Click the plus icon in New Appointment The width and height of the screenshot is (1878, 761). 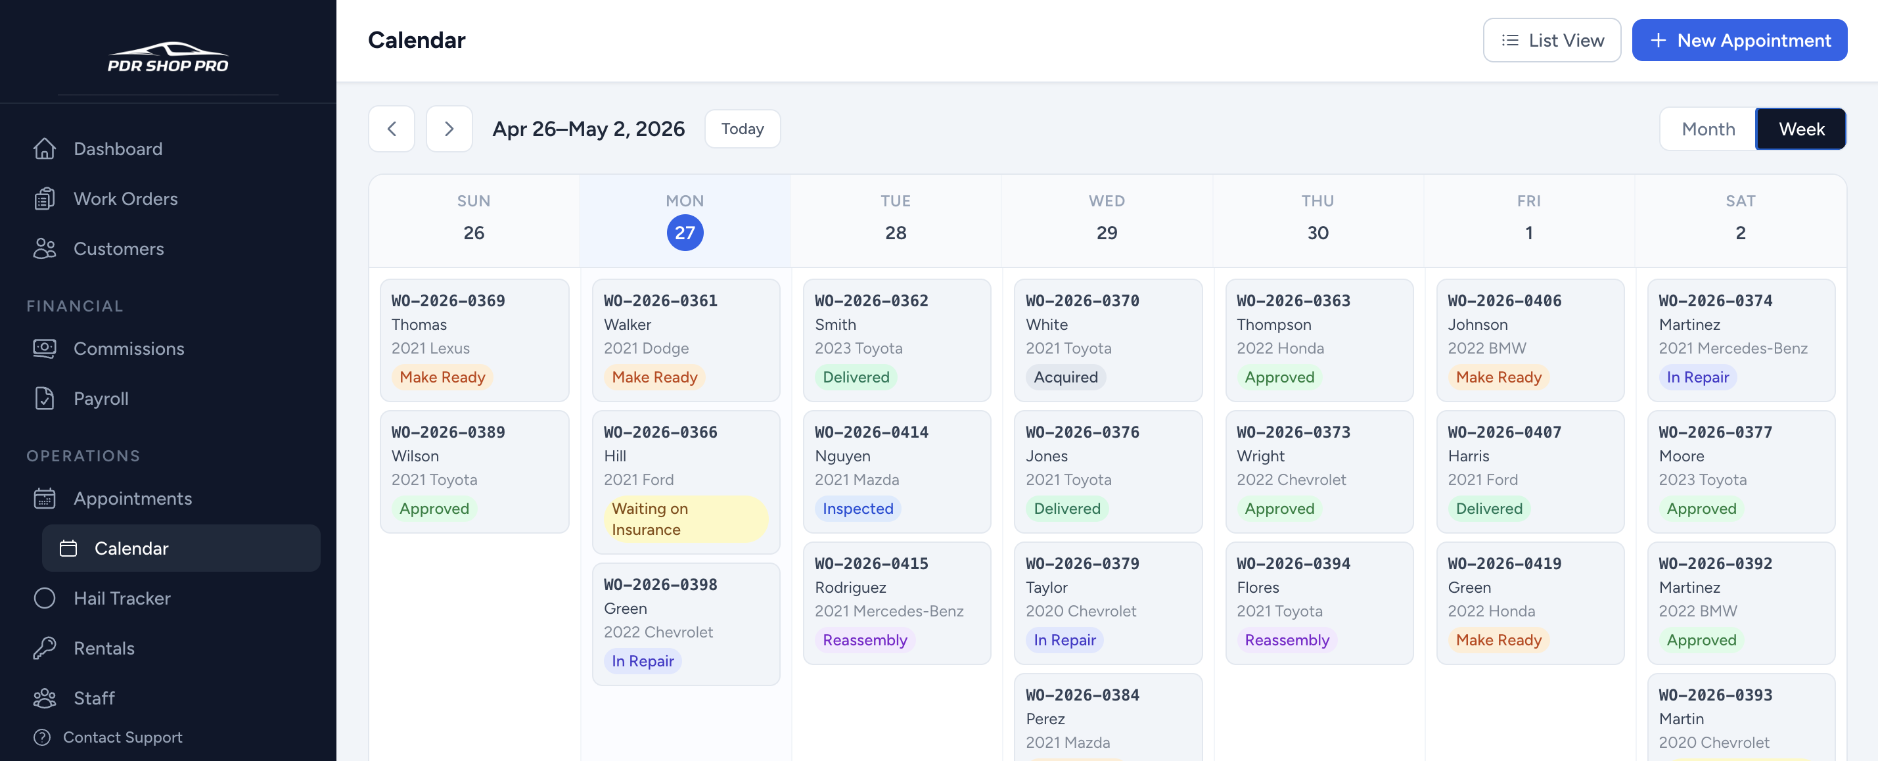click(1658, 40)
